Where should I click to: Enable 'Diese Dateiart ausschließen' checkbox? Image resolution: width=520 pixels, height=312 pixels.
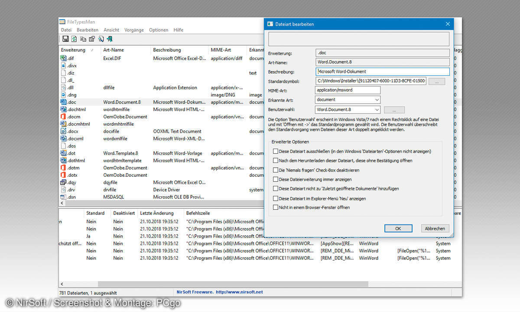[x=276, y=151]
